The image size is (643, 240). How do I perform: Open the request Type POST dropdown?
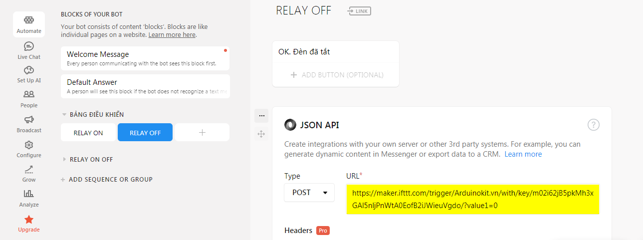click(x=309, y=193)
